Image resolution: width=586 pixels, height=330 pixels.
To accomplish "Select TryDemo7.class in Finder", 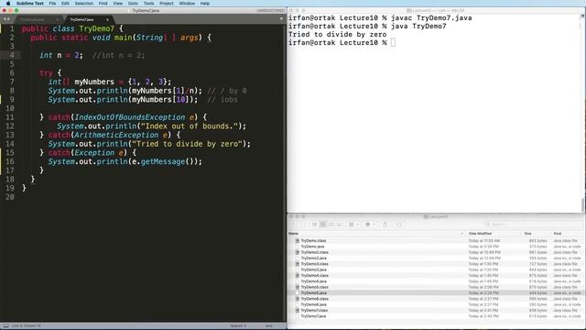I will tap(436, 311).
